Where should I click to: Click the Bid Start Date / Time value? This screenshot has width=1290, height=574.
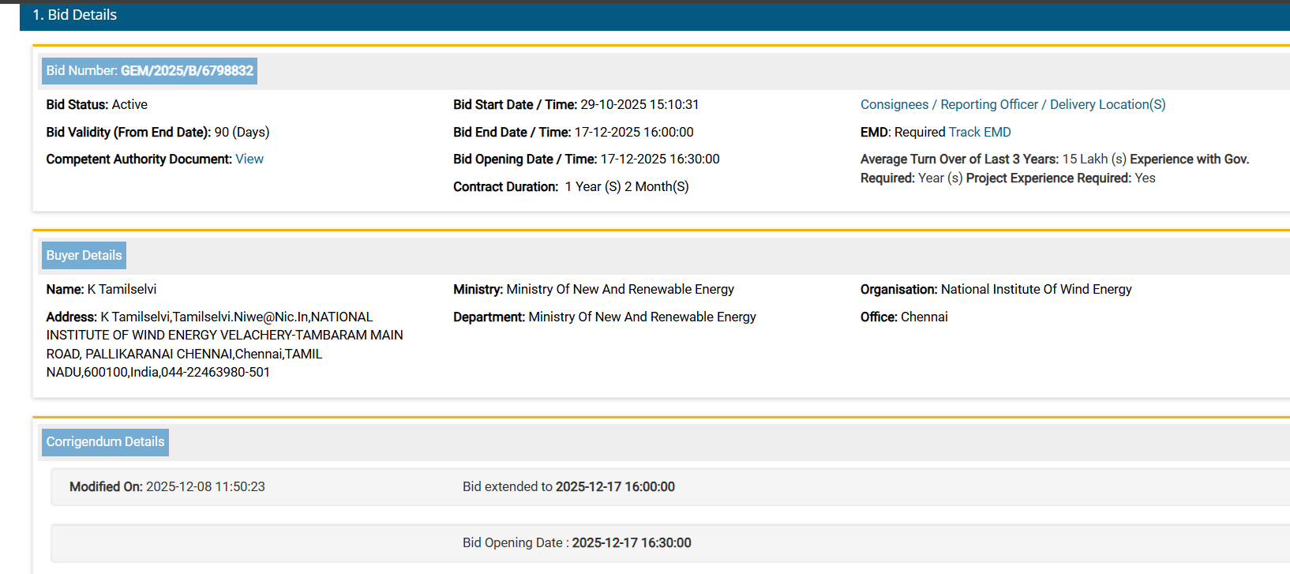pyautogui.click(x=639, y=105)
